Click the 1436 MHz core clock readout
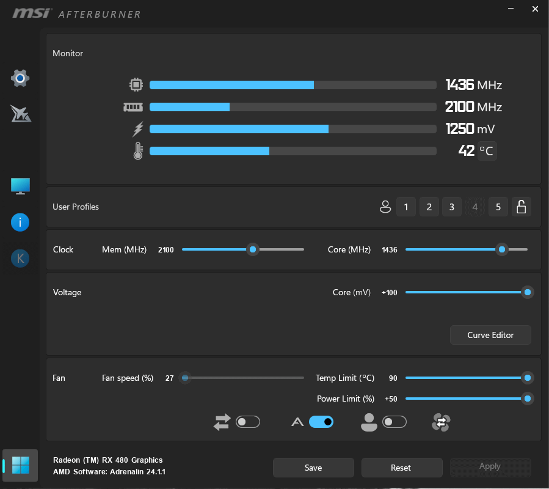Screen dimensions: 549x489 click(x=474, y=85)
